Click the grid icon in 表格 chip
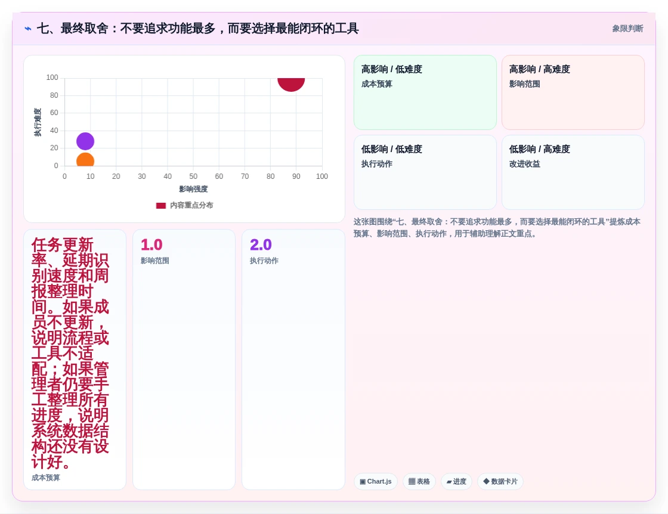Image resolution: width=668 pixels, height=514 pixels. [x=412, y=482]
